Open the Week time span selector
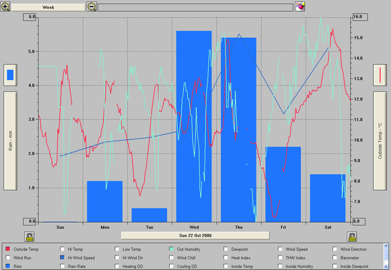 [x=48, y=7]
